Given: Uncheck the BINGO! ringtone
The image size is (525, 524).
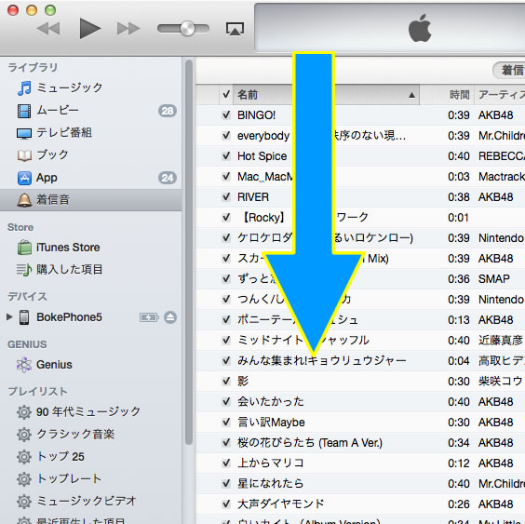Looking at the screenshot, I should [226, 115].
